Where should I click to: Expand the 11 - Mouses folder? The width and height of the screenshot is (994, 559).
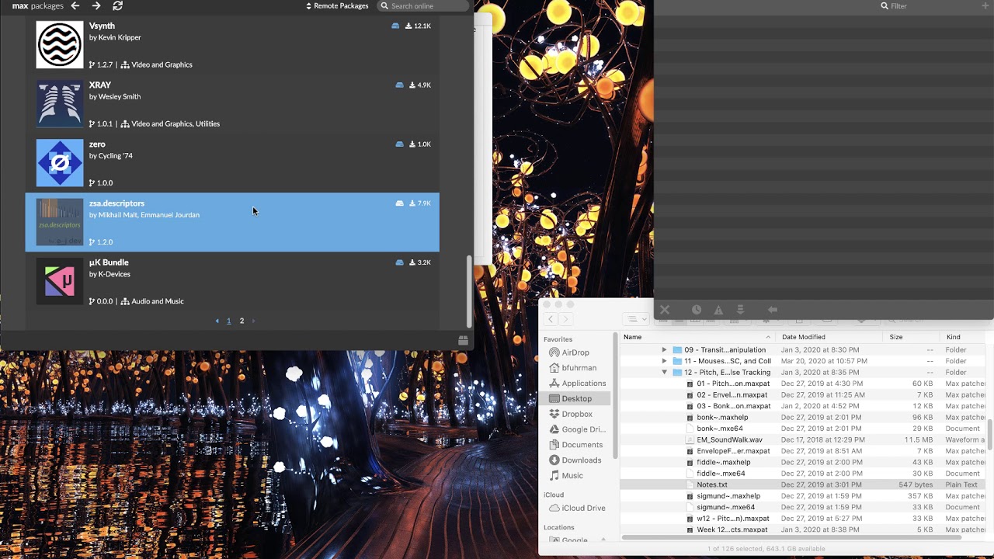(664, 361)
